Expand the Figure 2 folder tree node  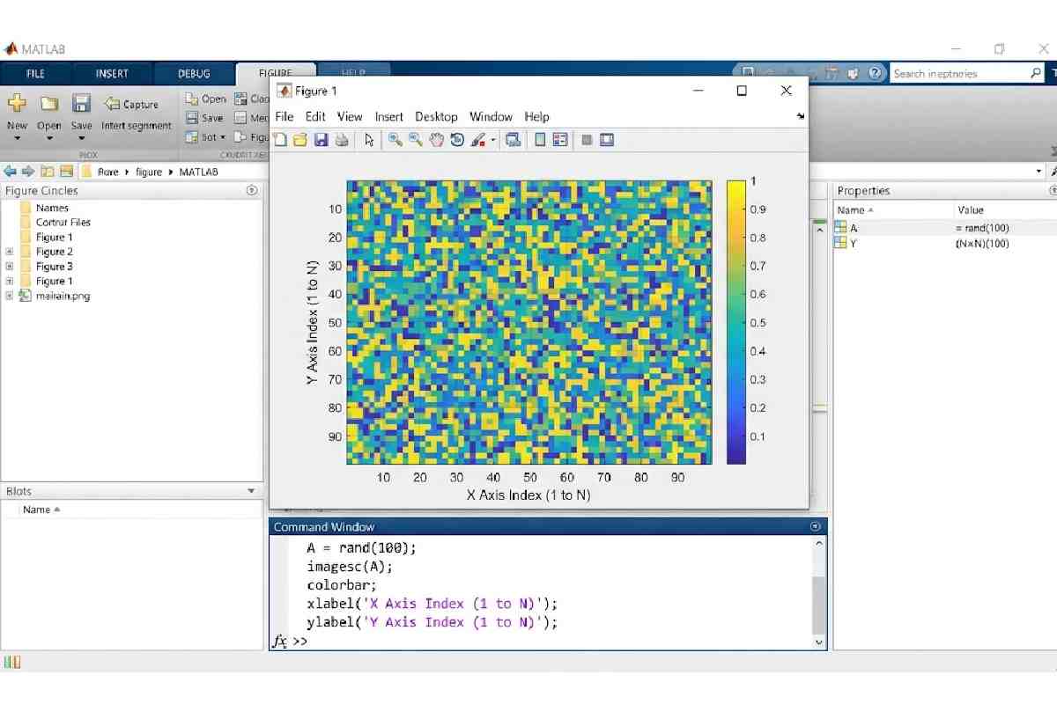(x=10, y=252)
